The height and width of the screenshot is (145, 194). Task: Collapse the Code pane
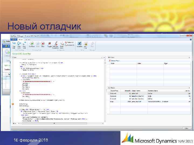[104, 57]
